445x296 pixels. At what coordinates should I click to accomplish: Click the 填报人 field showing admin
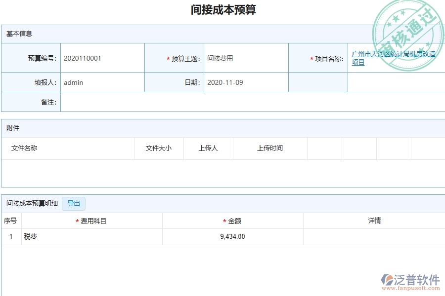point(102,82)
